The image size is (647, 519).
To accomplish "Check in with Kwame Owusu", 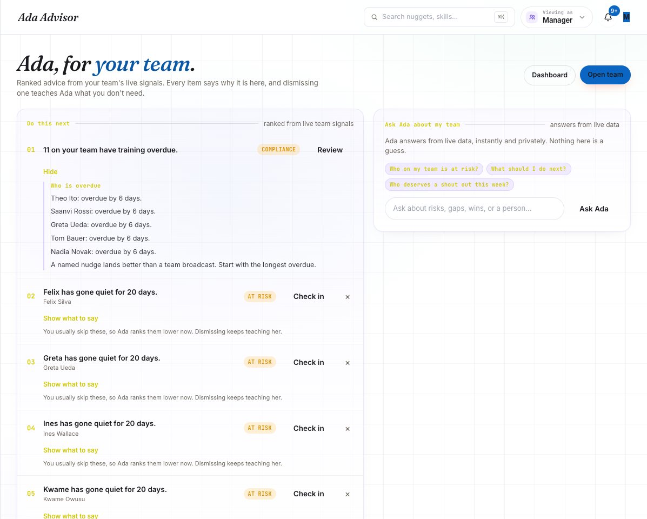I will [x=309, y=494].
